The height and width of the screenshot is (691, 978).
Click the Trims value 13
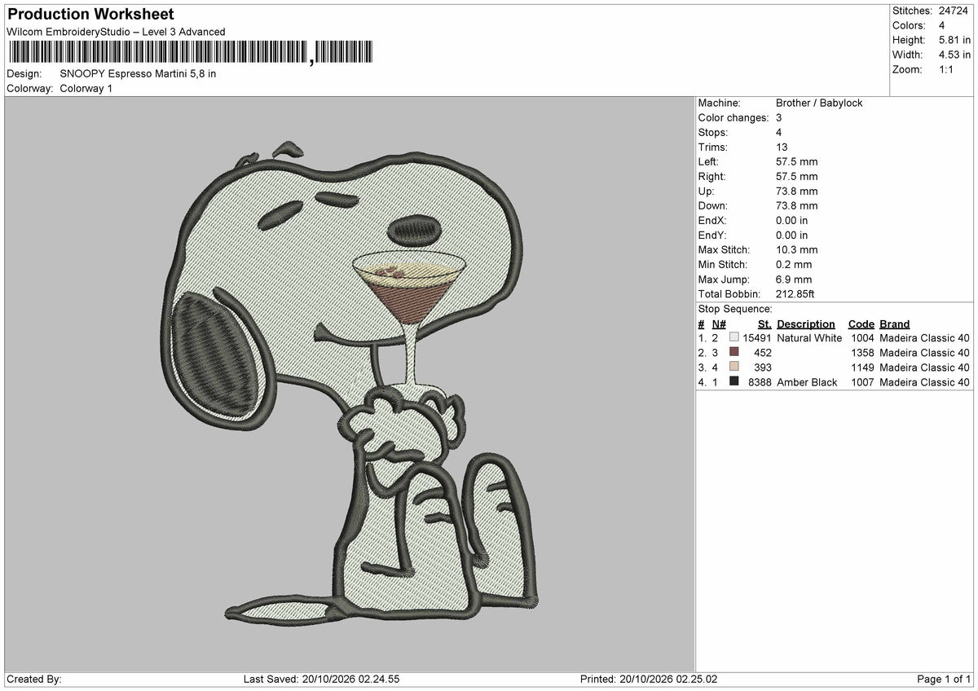[782, 147]
